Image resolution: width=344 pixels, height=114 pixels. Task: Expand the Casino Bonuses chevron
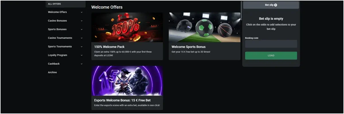coord(82,21)
